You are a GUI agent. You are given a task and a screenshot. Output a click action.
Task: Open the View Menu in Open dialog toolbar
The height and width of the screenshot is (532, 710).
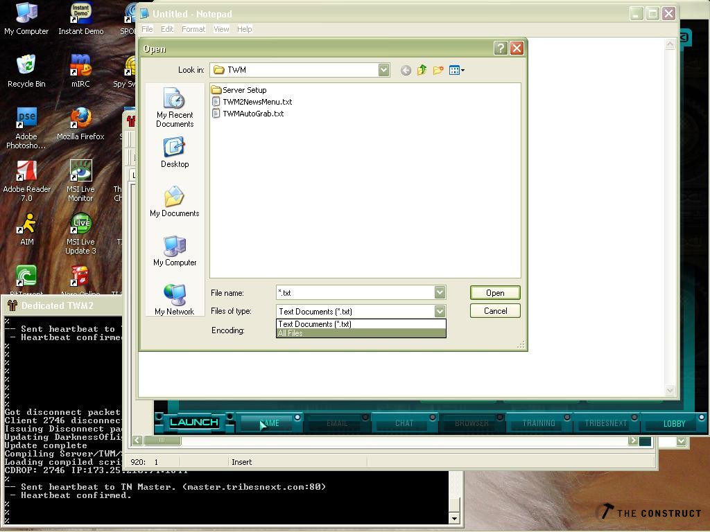456,70
